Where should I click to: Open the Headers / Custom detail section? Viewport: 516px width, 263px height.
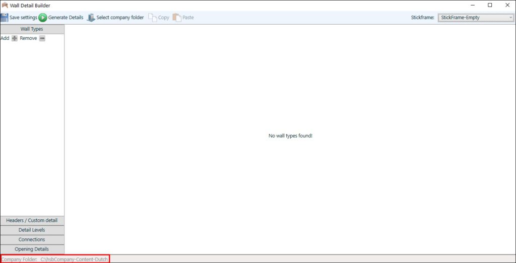point(32,220)
